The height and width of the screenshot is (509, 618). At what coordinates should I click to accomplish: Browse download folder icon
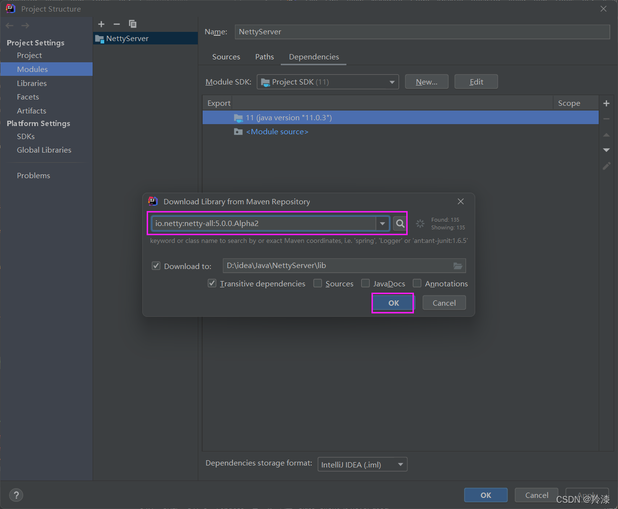458,266
